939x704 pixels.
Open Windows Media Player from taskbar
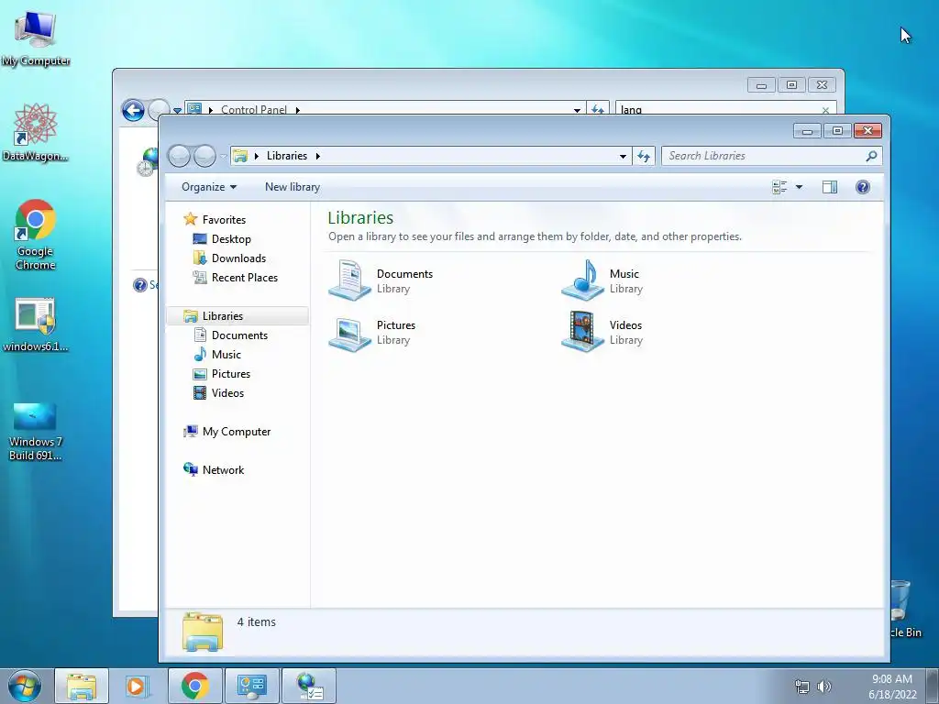138,686
